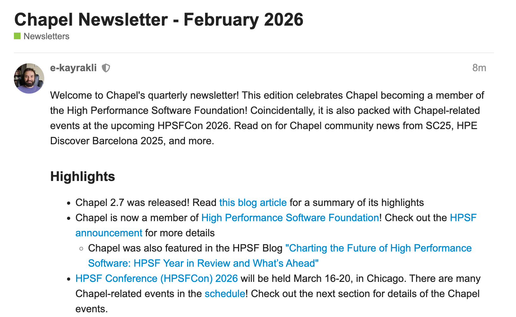
Task: Open the HPSFCon schedule link
Action: (225, 294)
